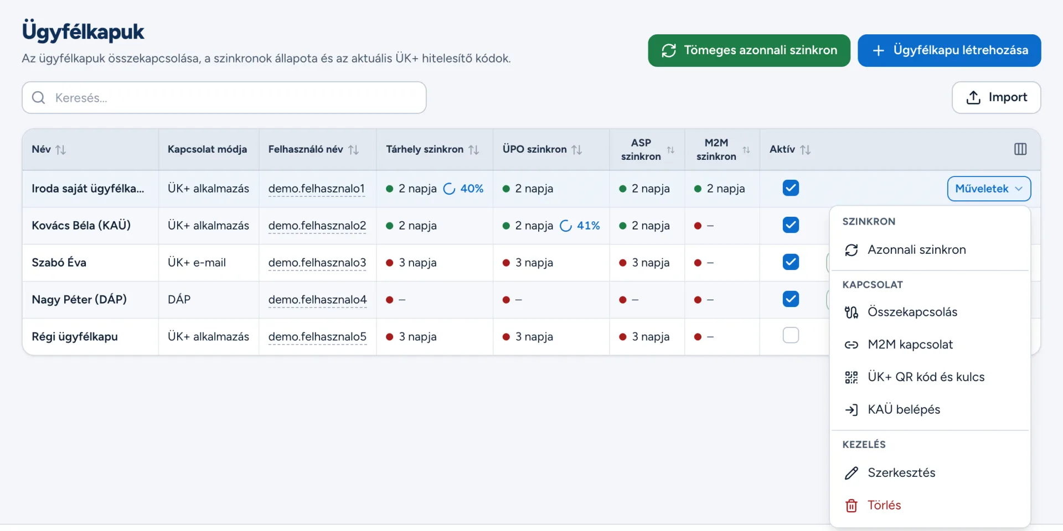This screenshot has height=531, width=1063.
Task: Choose KAÜ belépés menu item
Action: [x=930, y=410]
